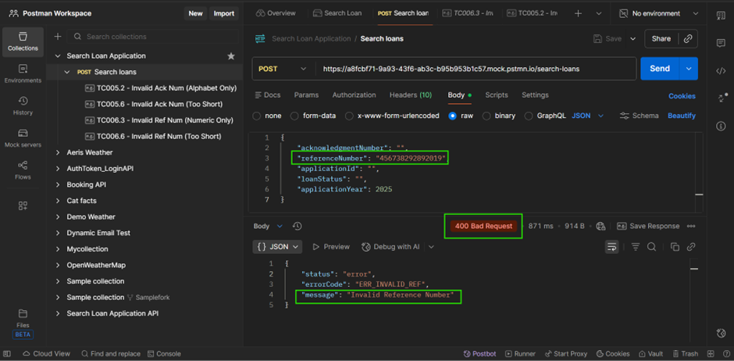Open the filter response icon
The width and height of the screenshot is (734, 361).
coord(636,247)
